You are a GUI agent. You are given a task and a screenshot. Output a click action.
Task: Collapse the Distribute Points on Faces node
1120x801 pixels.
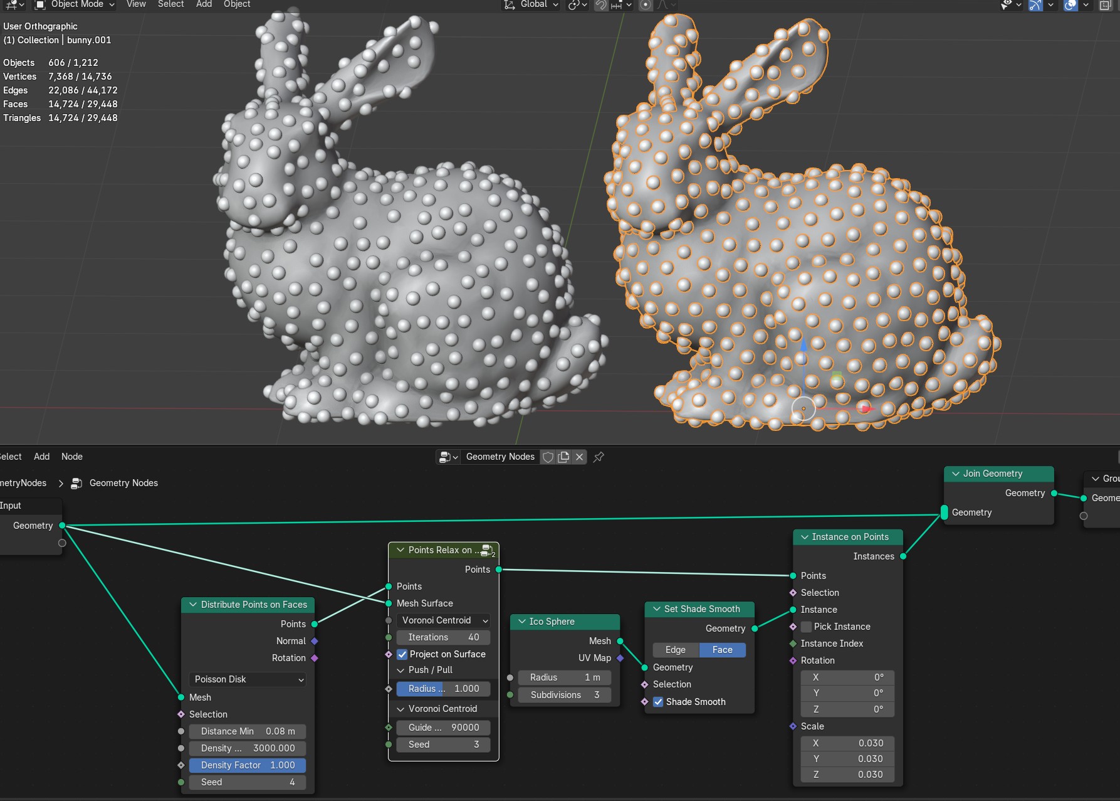click(193, 605)
